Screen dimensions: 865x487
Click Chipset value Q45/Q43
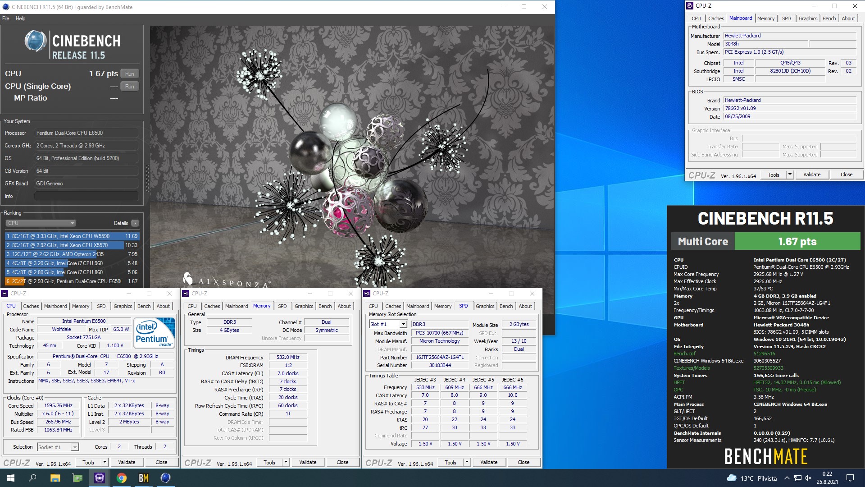790,63
